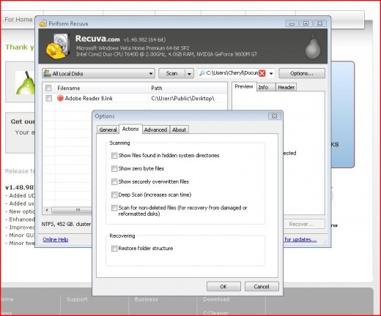Screen dimensions: 381x316
Task: Tick the select-all checkbox in Filename header
Action: click(x=48, y=88)
